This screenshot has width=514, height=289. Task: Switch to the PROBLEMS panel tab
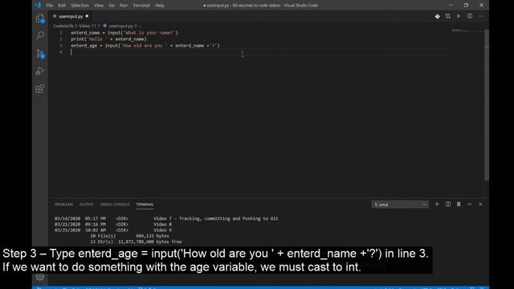[x=64, y=204]
